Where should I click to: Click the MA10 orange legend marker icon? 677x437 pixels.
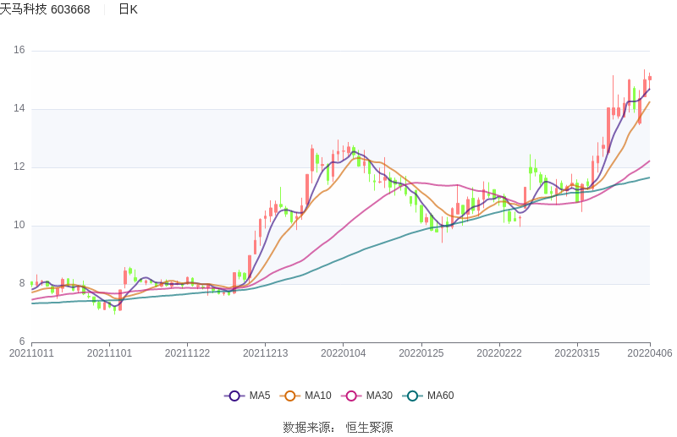(x=290, y=396)
